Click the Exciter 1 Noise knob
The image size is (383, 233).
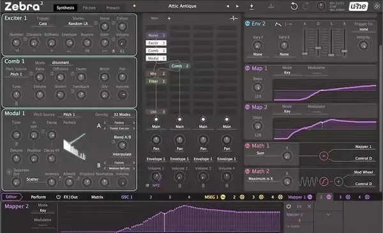pyautogui.click(x=105, y=27)
